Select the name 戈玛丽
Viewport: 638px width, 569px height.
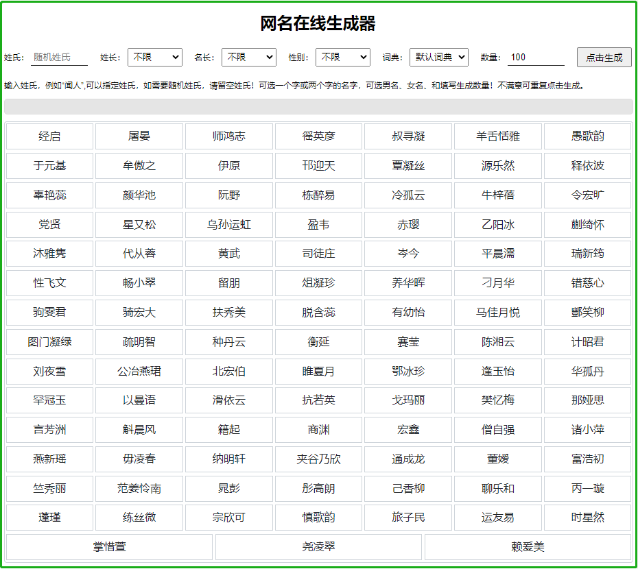click(408, 400)
